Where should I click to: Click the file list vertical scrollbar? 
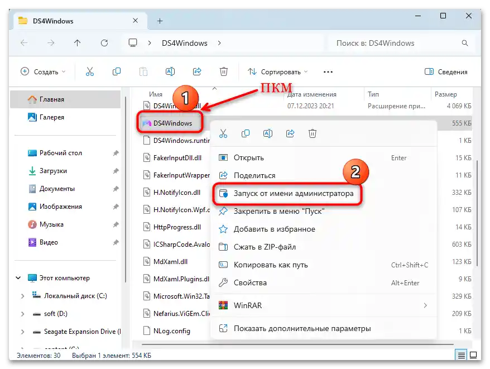pyautogui.click(x=477, y=213)
